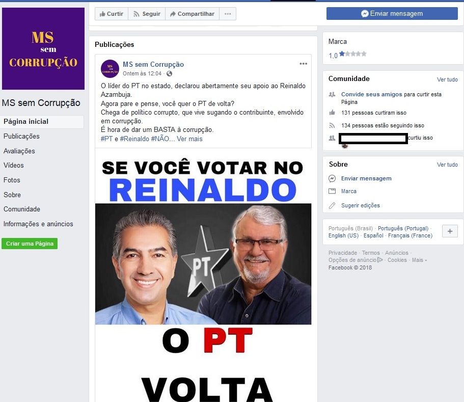464x402 pixels.
Task: Click the MS sem Corrupção post avatar
Action: pos(110,69)
